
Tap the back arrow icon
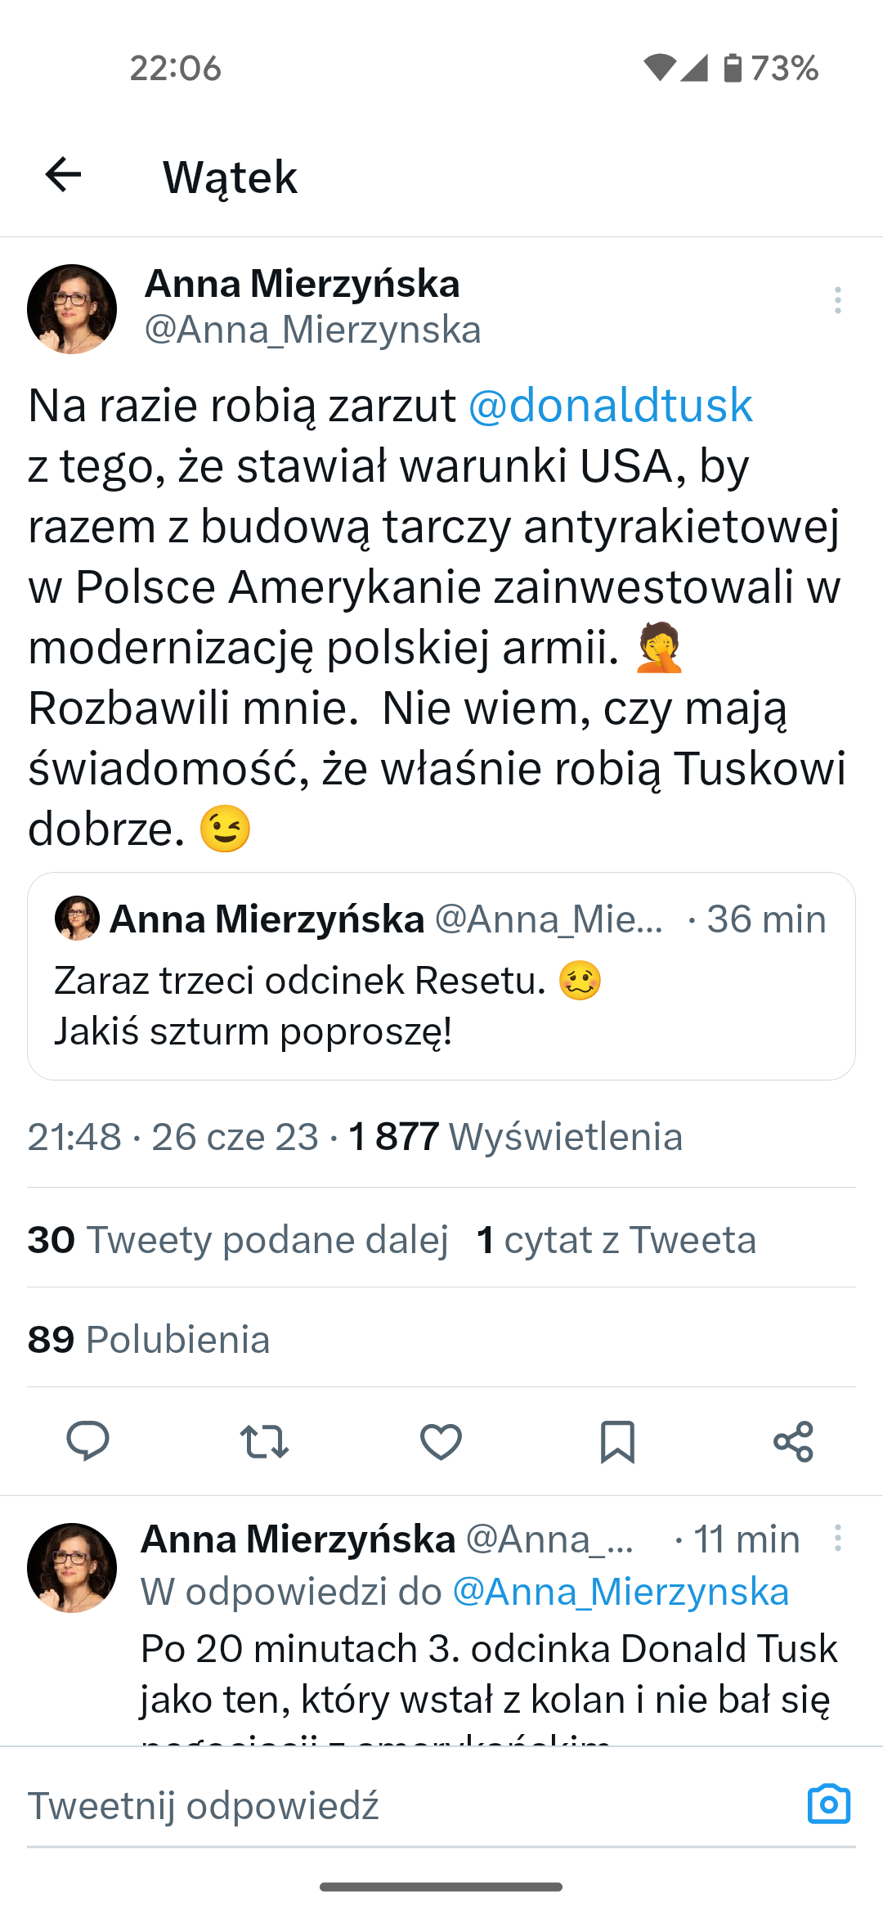pos(63,175)
